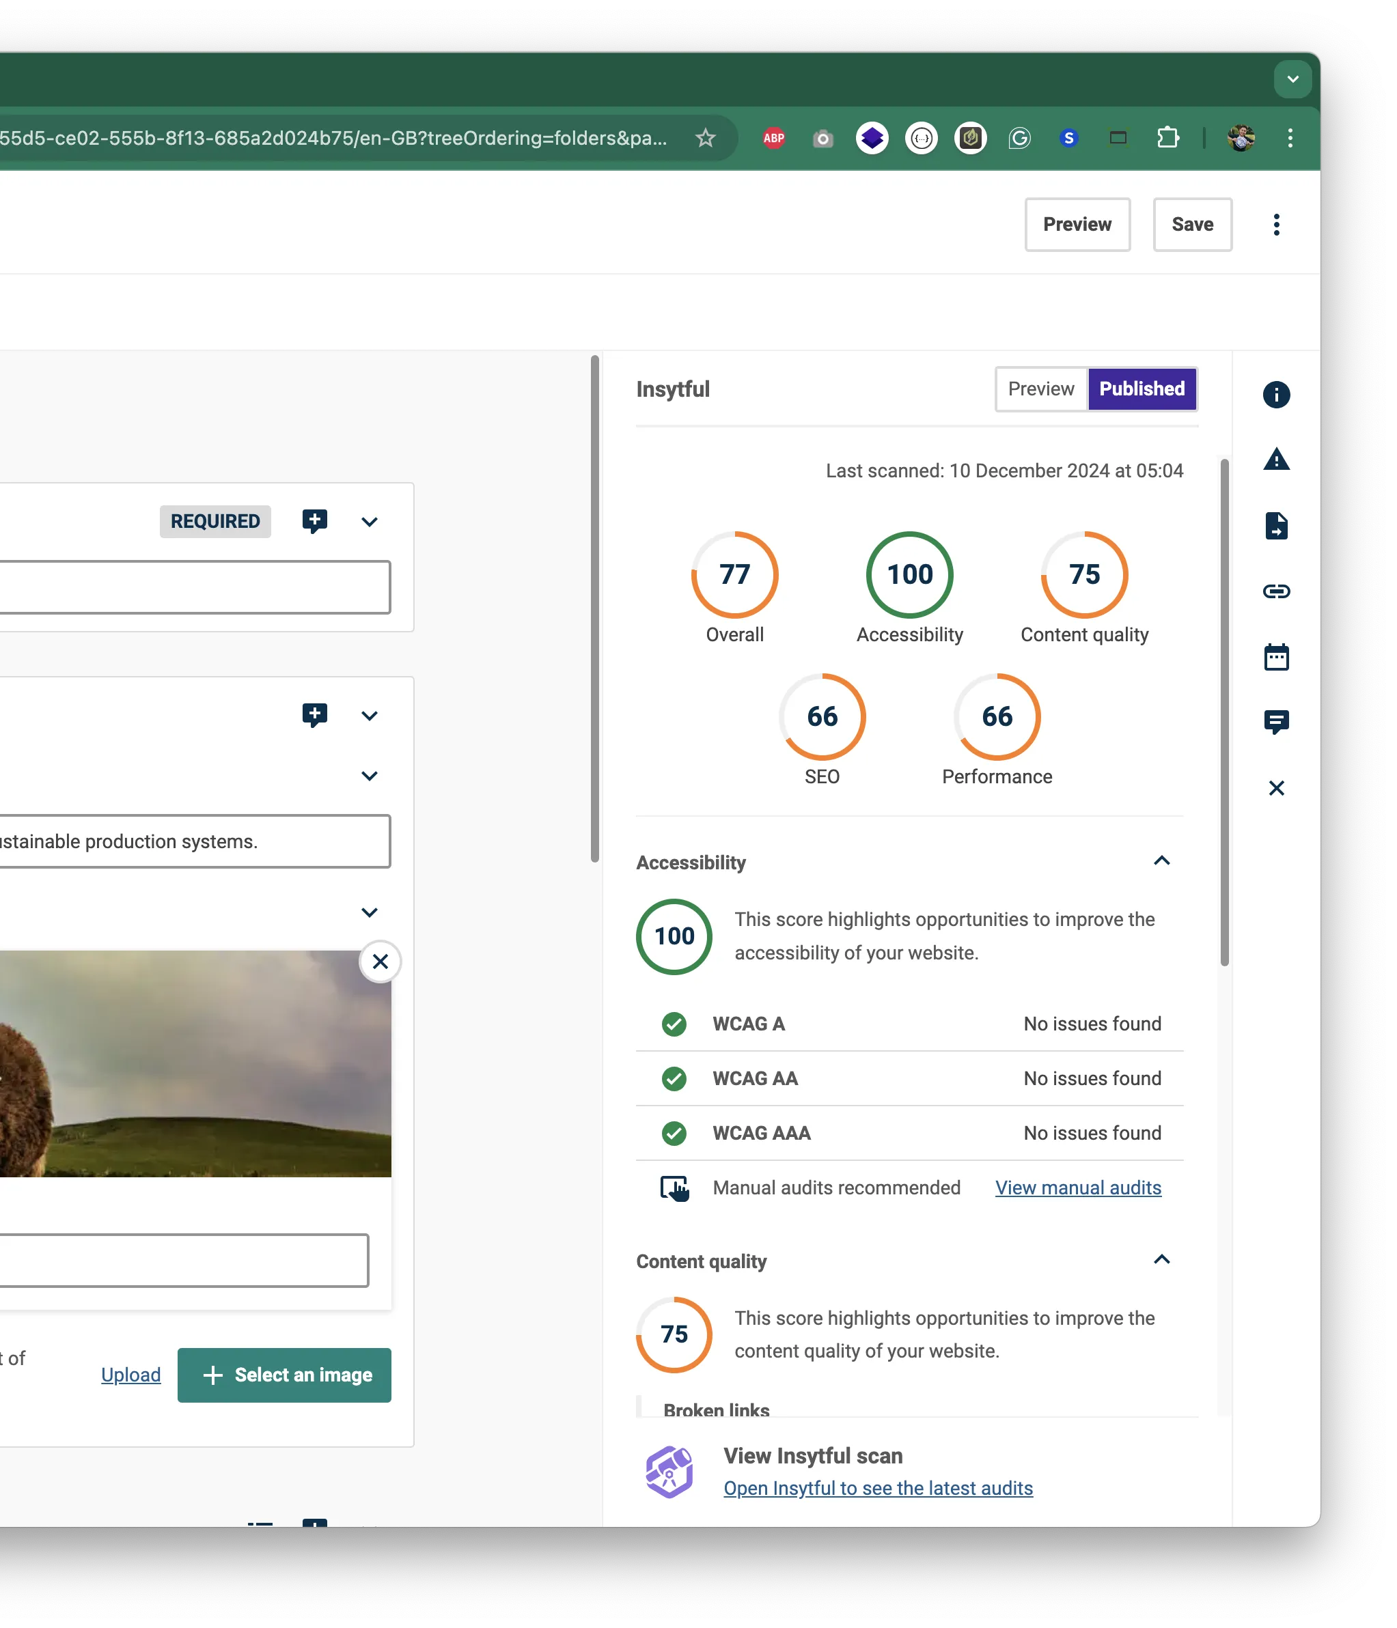The image size is (1397, 1628).
Task: Click the add-comment icon beside the REQUIRED field
Action: click(314, 521)
